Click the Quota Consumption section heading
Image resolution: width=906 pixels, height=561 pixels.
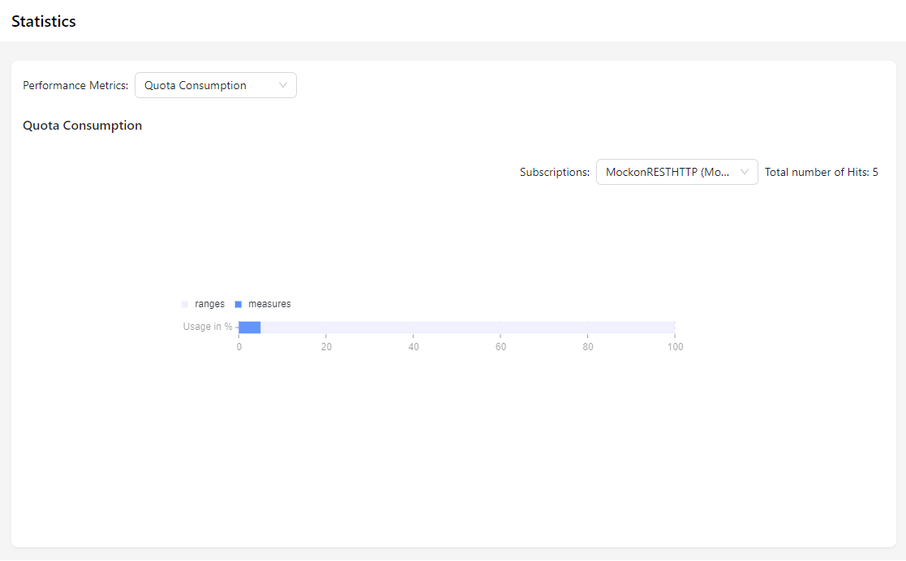click(82, 126)
